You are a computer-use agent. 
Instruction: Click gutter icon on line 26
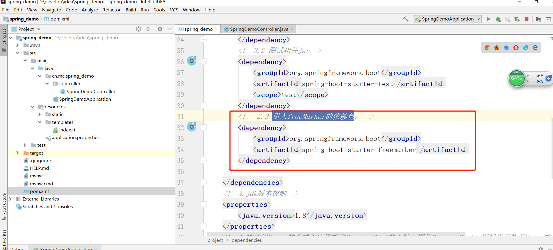pos(192,61)
